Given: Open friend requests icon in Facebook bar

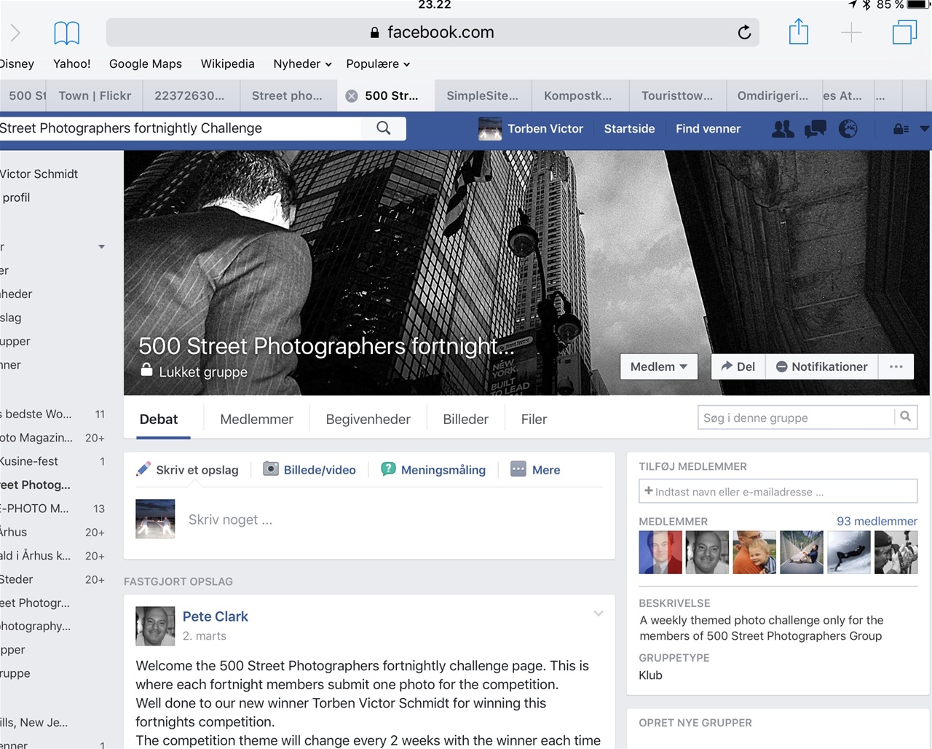Looking at the screenshot, I should [783, 129].
